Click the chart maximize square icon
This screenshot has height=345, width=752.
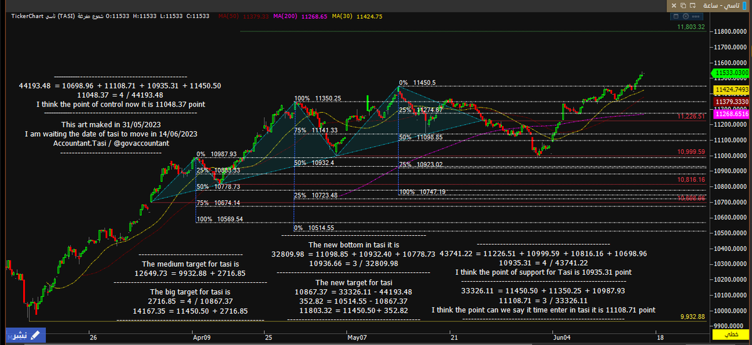pos(676,16)
